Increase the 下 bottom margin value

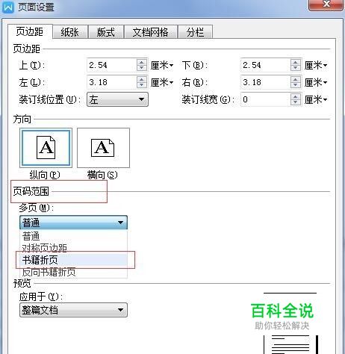click(x=296, y=62)
